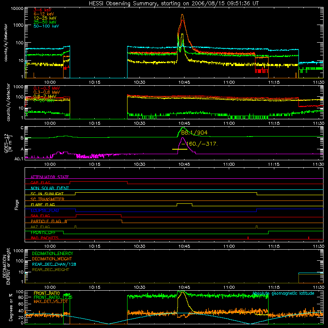Click the 11:00 tick label under the Flags panel
This screenshot has width=328, height=328.
(x=229, y=246)
